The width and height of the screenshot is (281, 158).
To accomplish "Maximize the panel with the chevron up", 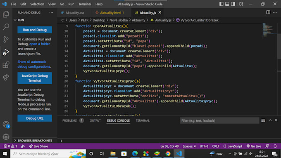I will (270, 120).
